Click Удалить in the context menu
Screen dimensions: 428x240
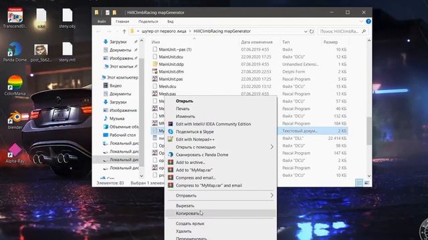click(183, 231)
